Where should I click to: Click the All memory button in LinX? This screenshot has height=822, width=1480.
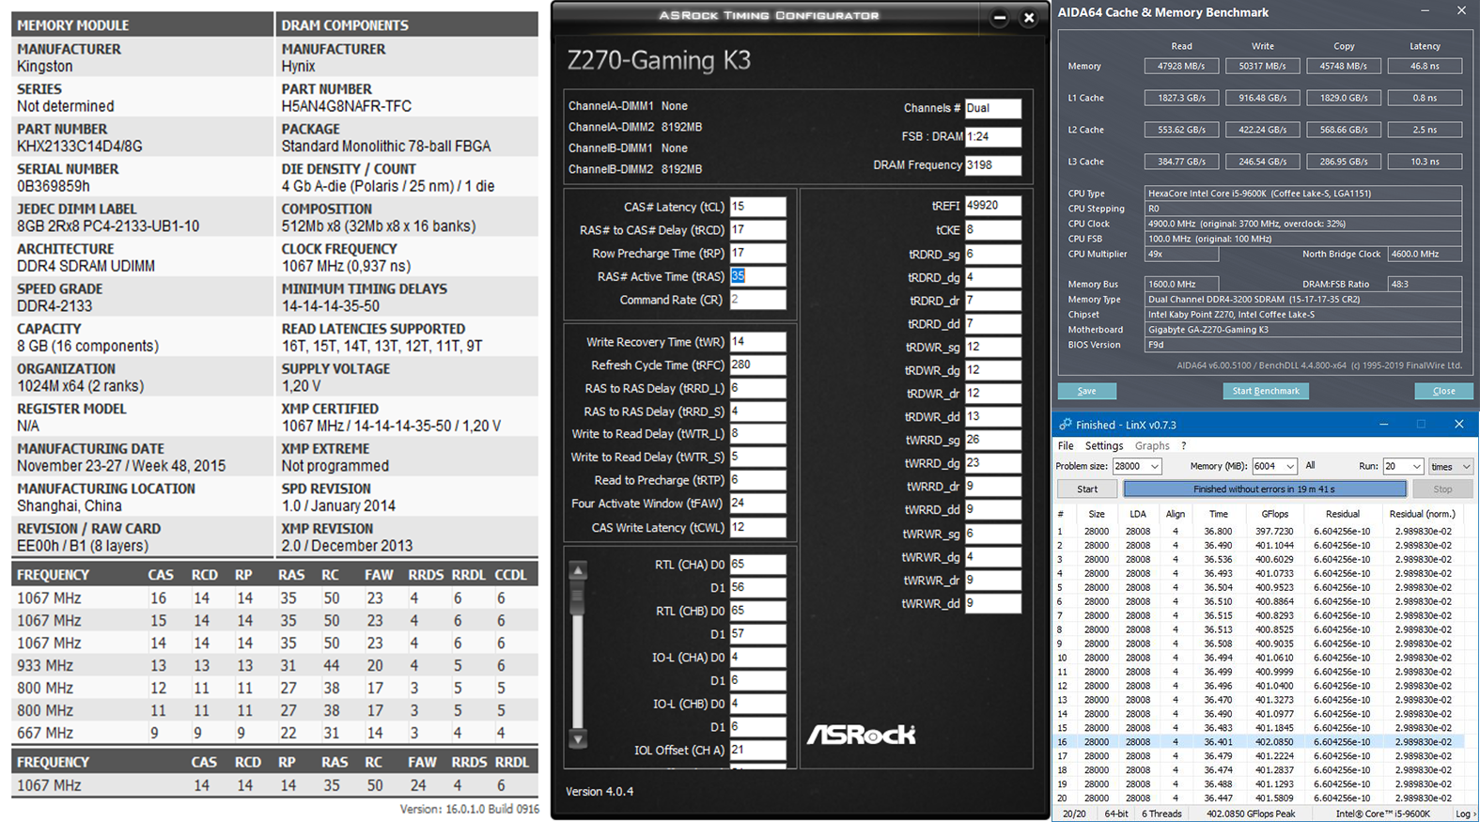point(1311,466)
